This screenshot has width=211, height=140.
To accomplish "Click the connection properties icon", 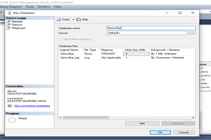I will click(10, 106).
